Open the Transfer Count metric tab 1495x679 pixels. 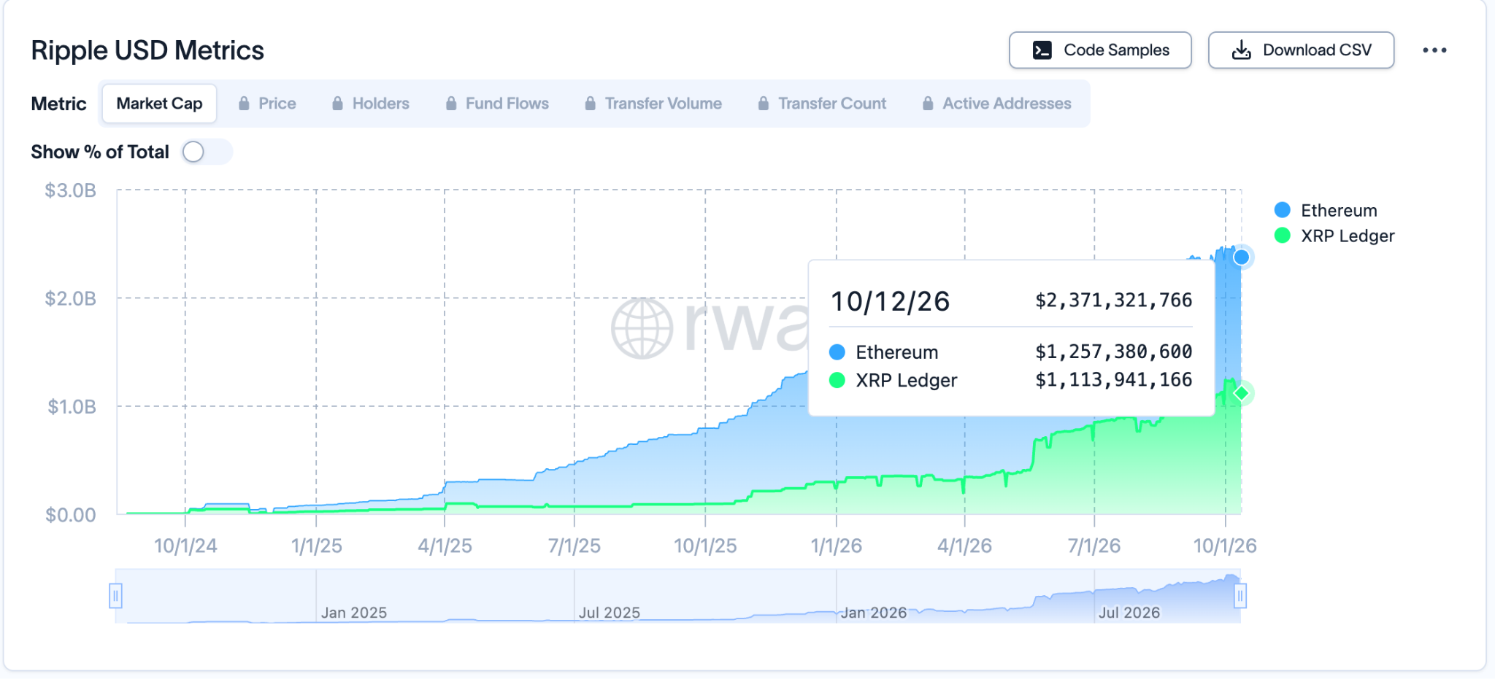click(x=822, y=104)
